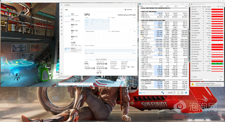Open GPU Temperature sensor dropdown in GPU-Z
This screenshot has height=122, width=225.
[x=203, y=14]
